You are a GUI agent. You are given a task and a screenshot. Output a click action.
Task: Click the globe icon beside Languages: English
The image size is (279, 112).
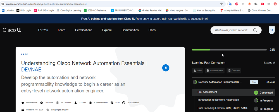[x=48, y=110]
